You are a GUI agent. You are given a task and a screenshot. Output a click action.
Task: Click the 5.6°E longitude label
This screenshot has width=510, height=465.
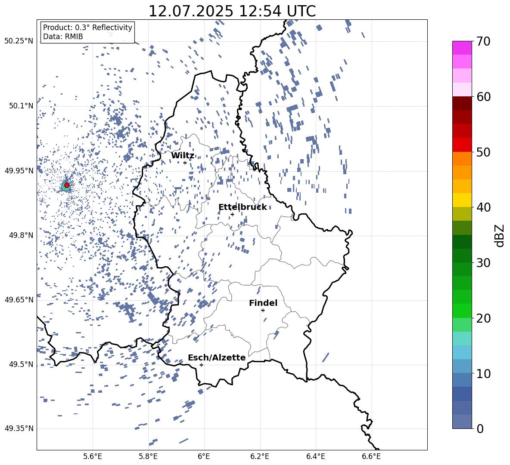pyautogui.click(x=93, y=456)
